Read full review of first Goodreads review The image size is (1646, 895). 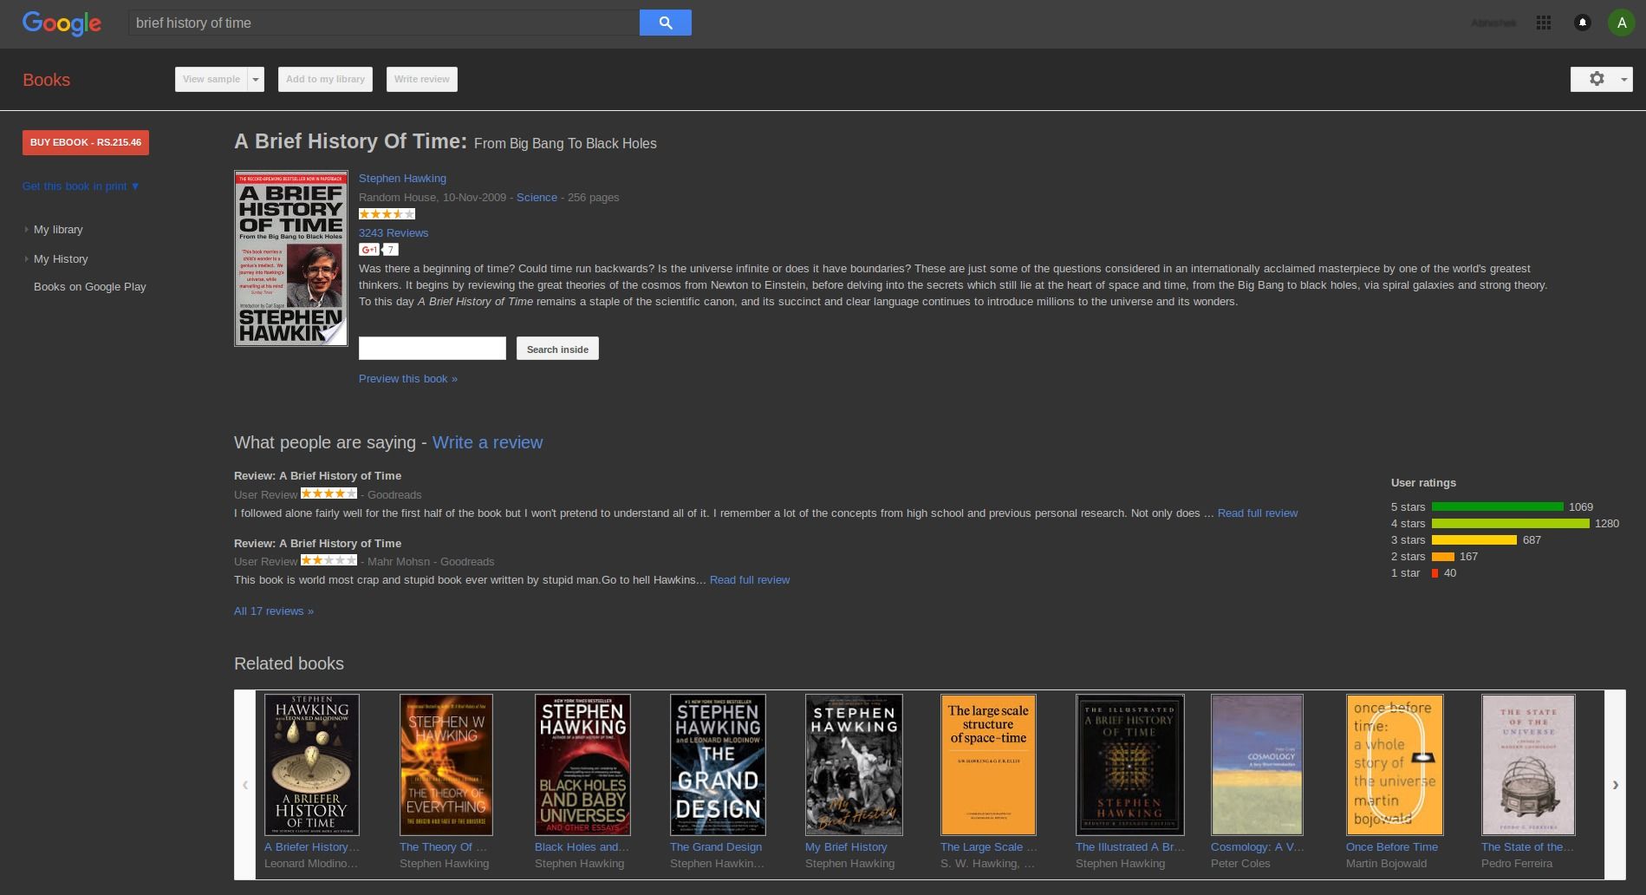coord(1258,513)
